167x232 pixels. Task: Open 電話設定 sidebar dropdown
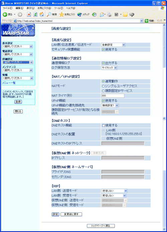(18, 54)
